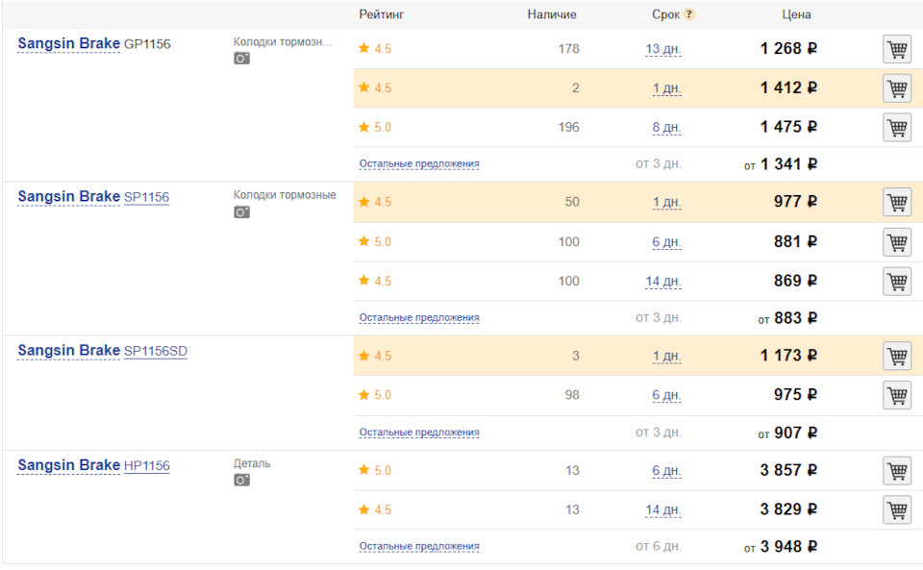
Task: Open the SP1156SD part number link
Action: click(156, 352)
